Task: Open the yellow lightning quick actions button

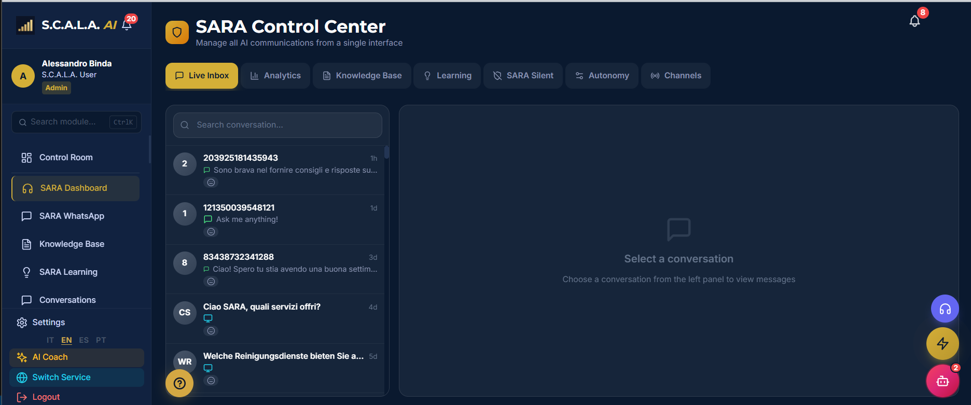Action: [x=942, y=343]
